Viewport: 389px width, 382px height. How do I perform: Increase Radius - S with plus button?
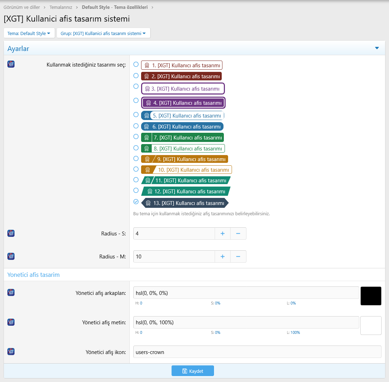(222, 234)
